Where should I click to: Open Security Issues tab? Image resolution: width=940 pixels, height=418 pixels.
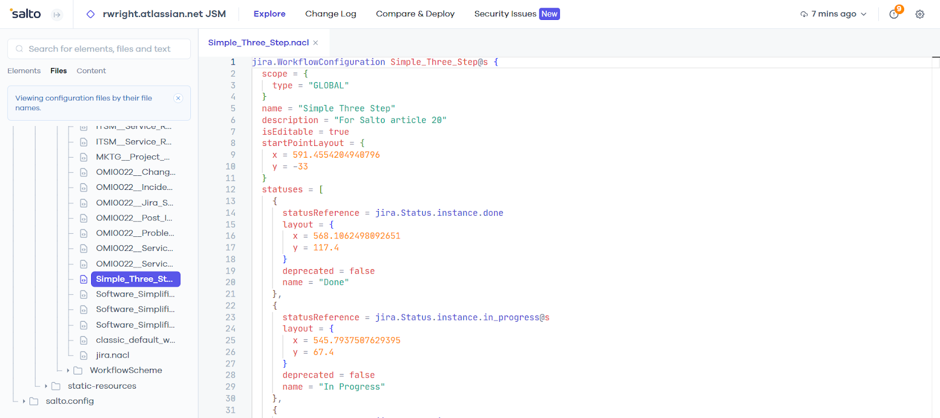(x=505, y=13)
